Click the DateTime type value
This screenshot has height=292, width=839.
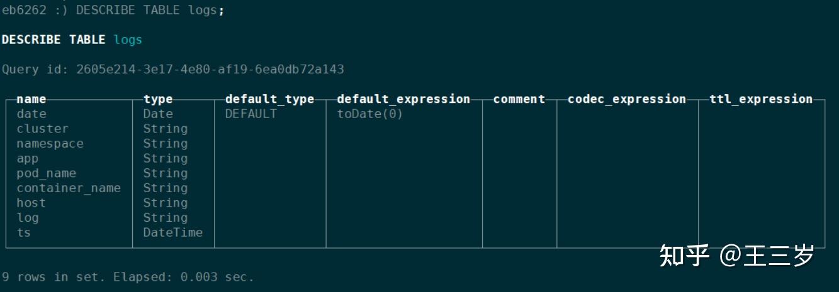(172, 232)
